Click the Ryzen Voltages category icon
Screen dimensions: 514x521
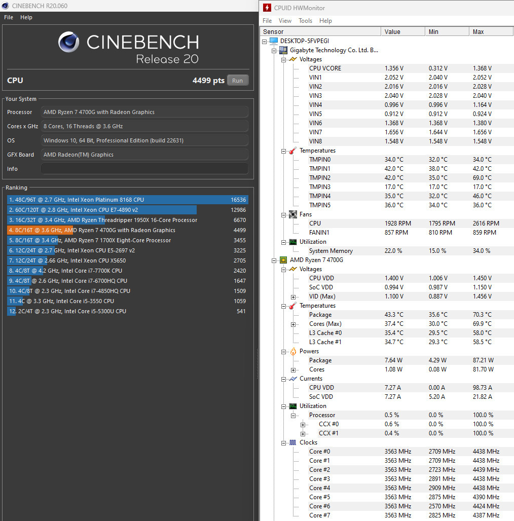click(292, 269)
